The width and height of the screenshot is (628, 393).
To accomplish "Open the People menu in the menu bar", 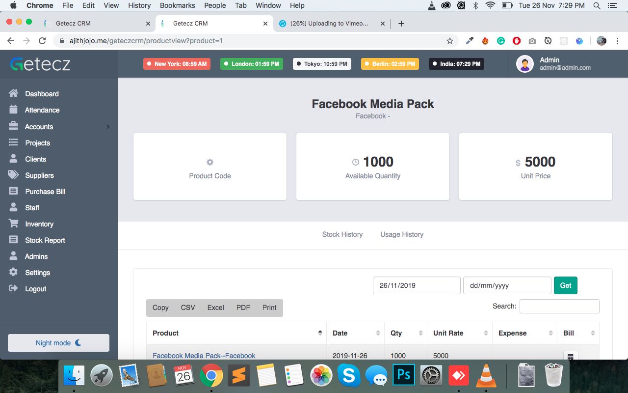I will (215, 5).
